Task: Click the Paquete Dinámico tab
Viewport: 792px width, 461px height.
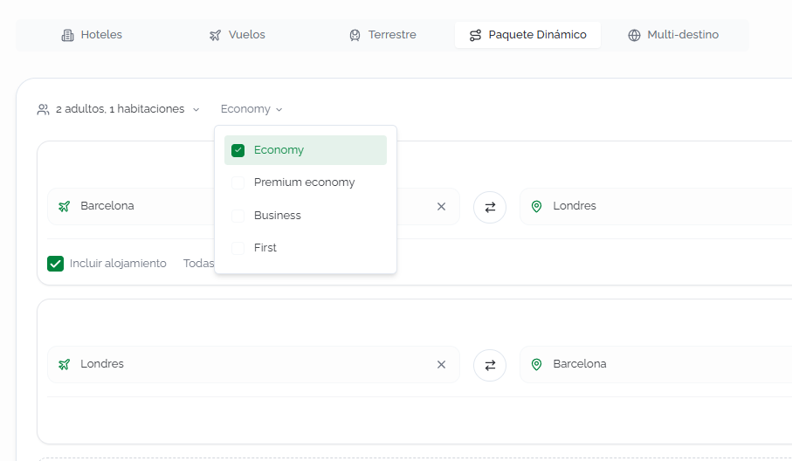Action: (x=527, y=35)
